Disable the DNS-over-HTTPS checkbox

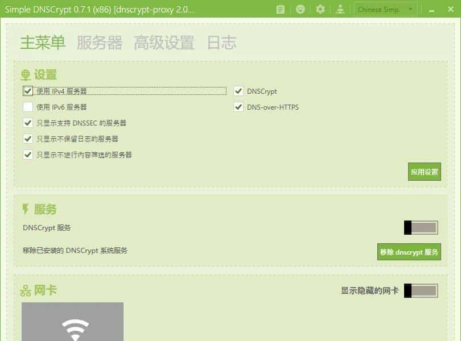tap(238, 107)
